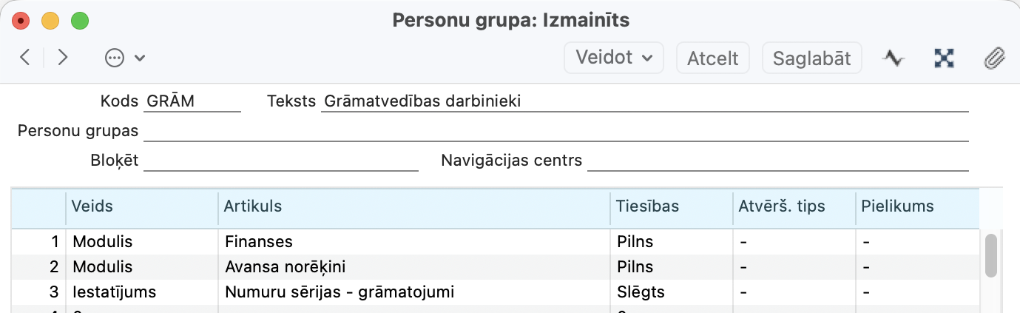Click the table's vertical scrollbar thumb
The width and height of the screenshot is (1020, 313).
click(991, 255)
